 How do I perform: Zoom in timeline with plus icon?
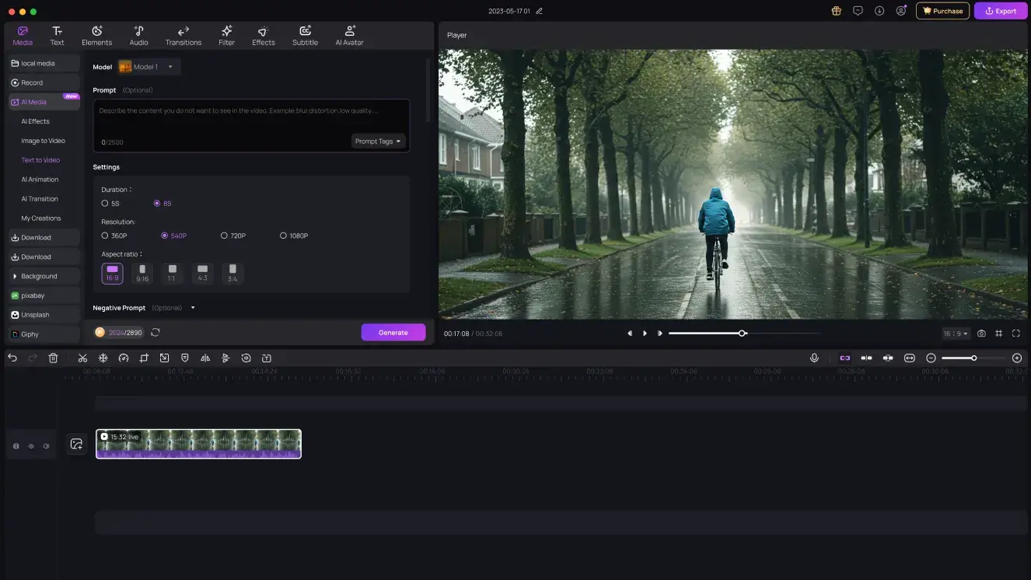coord(1017,358)
